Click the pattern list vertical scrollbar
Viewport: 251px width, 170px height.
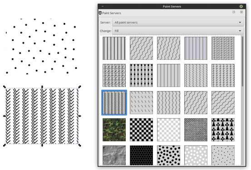[x=242, y=61]
